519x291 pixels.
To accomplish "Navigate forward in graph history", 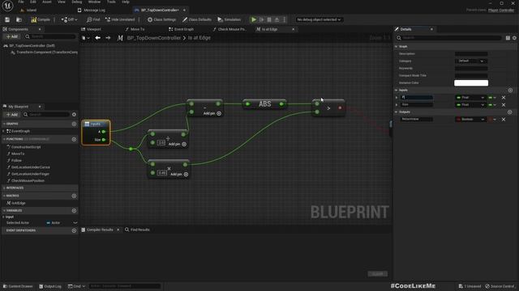I will [x=108, y=38].
